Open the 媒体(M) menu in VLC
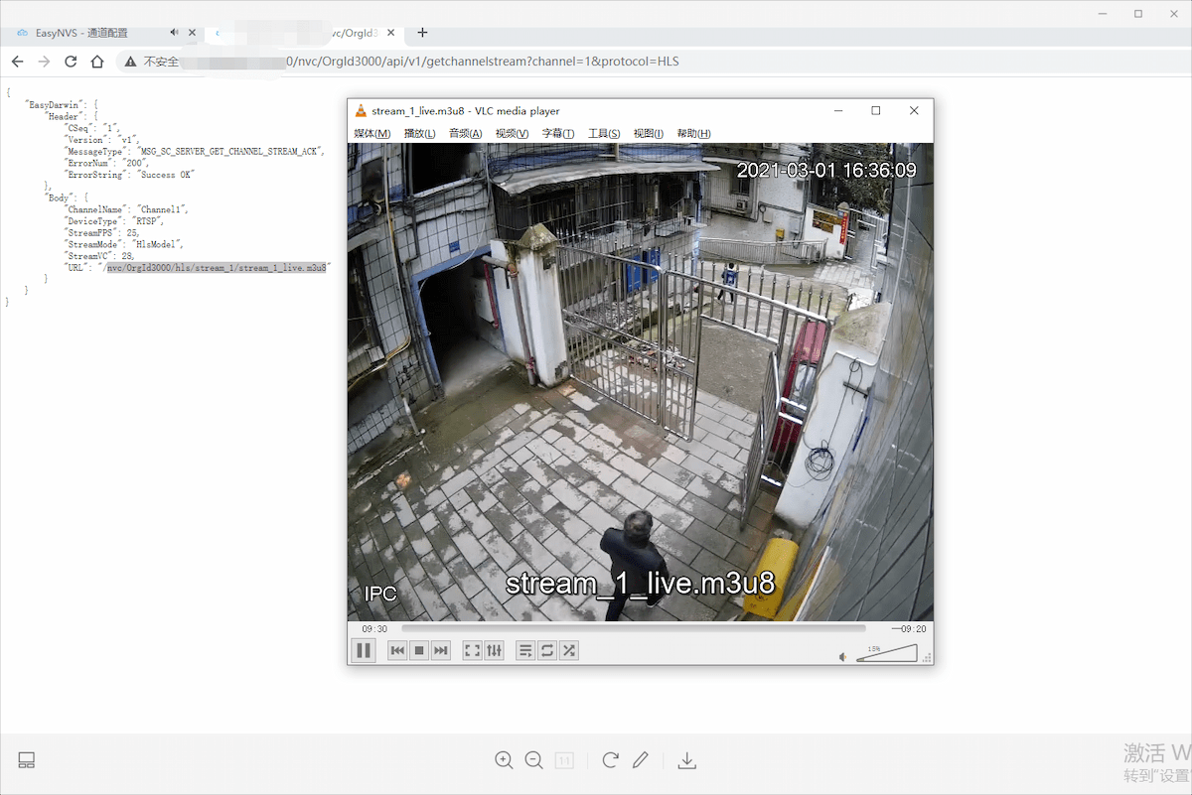Viewport: 1192px width, 795px height. point(372,133)
